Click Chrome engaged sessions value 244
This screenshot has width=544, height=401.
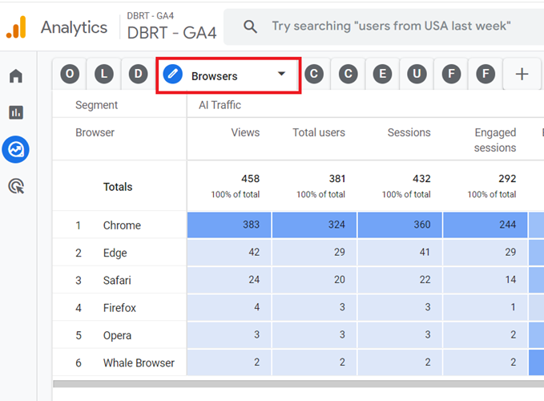[x=508, y=225]
